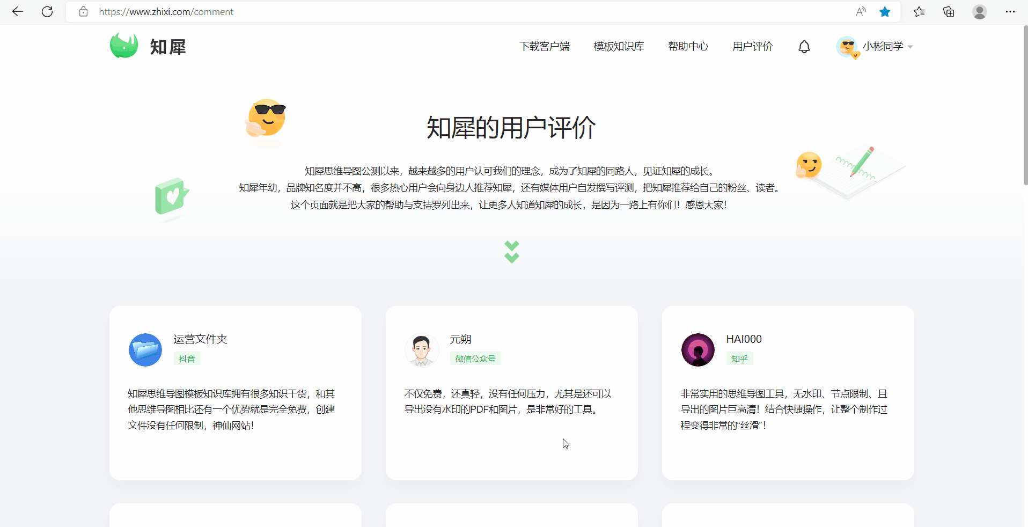
Task: Open 下载客户端 in the navigation
Action: (545, 47)
